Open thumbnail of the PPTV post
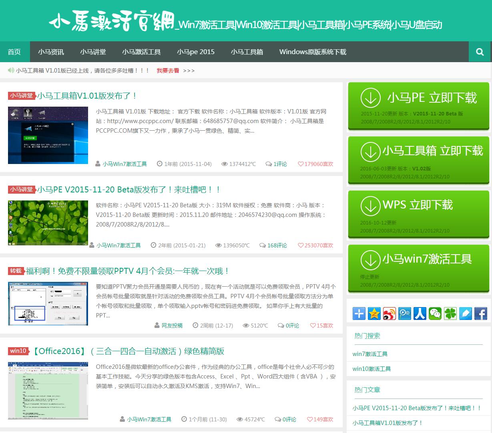 (x=48, y=304)
